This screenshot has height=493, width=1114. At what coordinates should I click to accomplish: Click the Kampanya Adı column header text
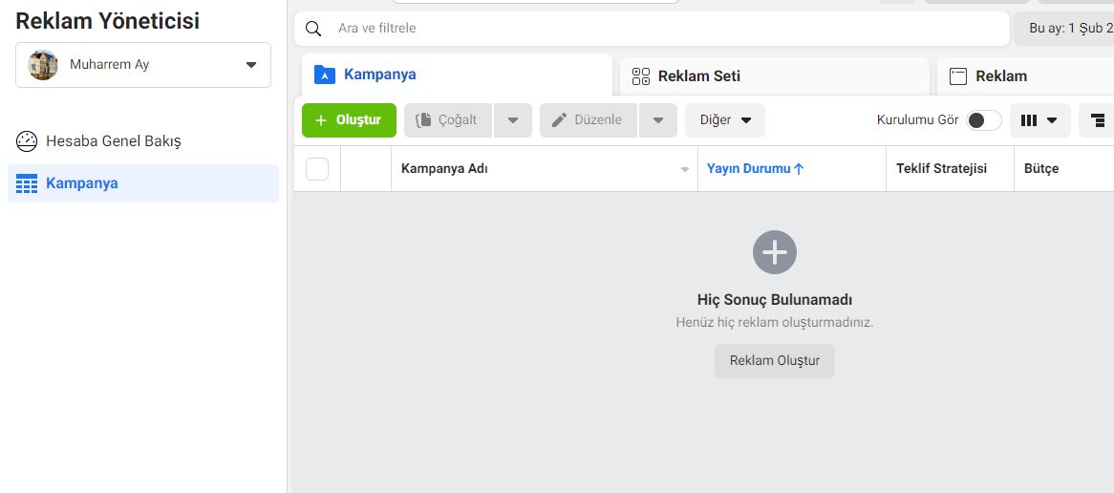[444, 169]
